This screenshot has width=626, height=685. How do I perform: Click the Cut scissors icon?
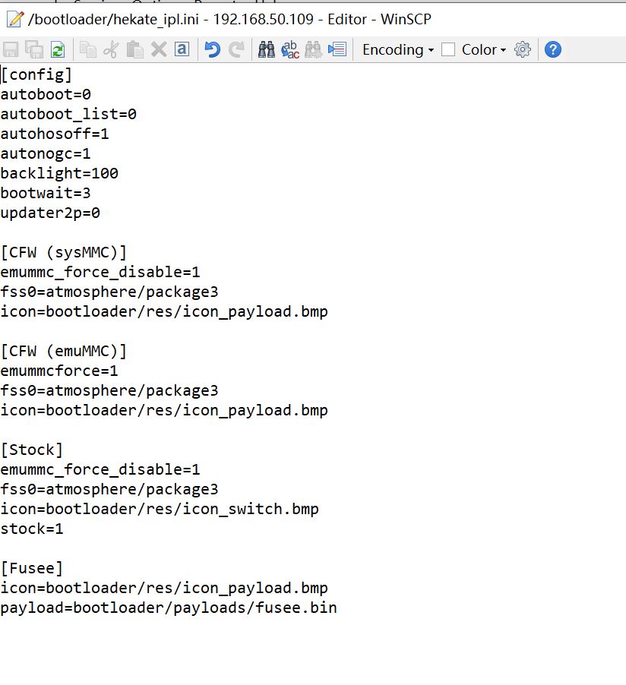tap(111, 50)
